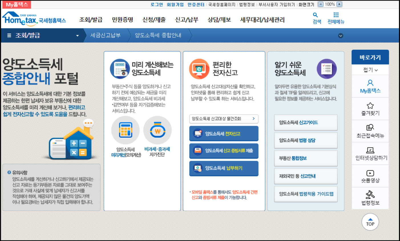Click the 로그인 link
This screenshot has height=241, width=400.
(x=157, y=5)
